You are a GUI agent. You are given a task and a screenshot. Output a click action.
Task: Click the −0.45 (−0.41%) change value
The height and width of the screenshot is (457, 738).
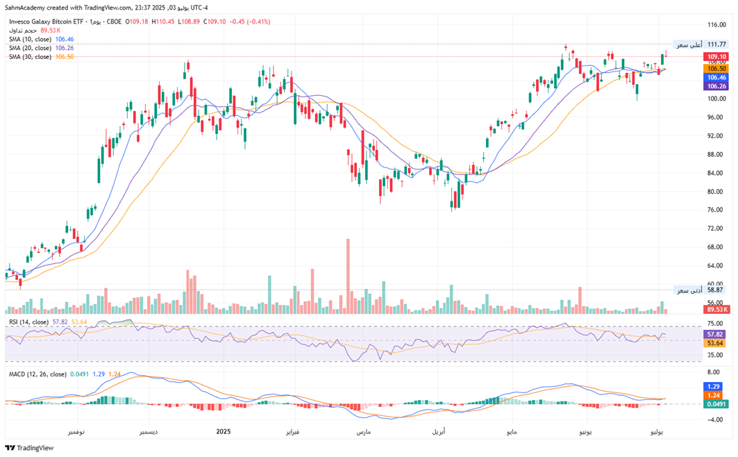pos(249,22)
